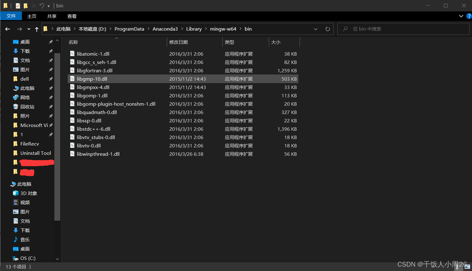
Task: Open the Help question mark icon
Action: click(469, 16)
